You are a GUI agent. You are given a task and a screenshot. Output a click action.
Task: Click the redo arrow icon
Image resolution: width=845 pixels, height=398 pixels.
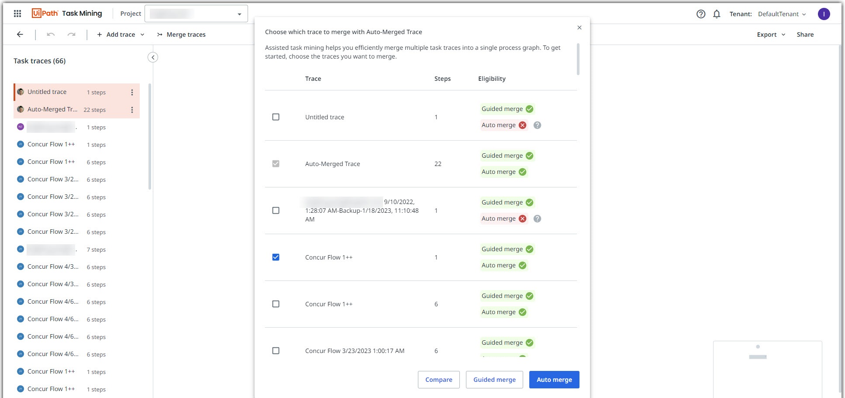pos(72,35)
